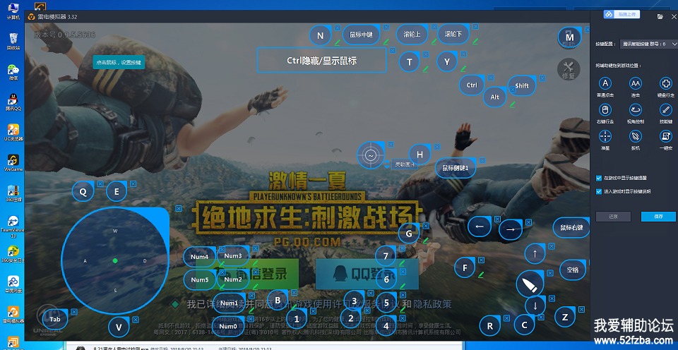The height and width of the screenshot is (350, 678).
Task: Select the 技能键 skill key tool
Action: point(665,110)
